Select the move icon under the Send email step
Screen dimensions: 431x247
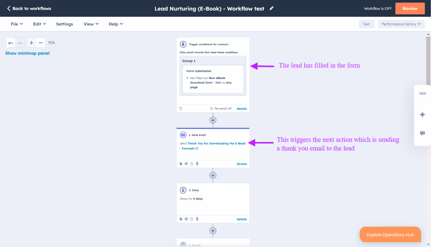pyautogui.click(x=186, y=163)
